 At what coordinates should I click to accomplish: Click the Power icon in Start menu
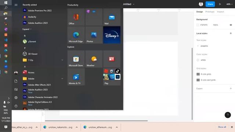(16, 106)
